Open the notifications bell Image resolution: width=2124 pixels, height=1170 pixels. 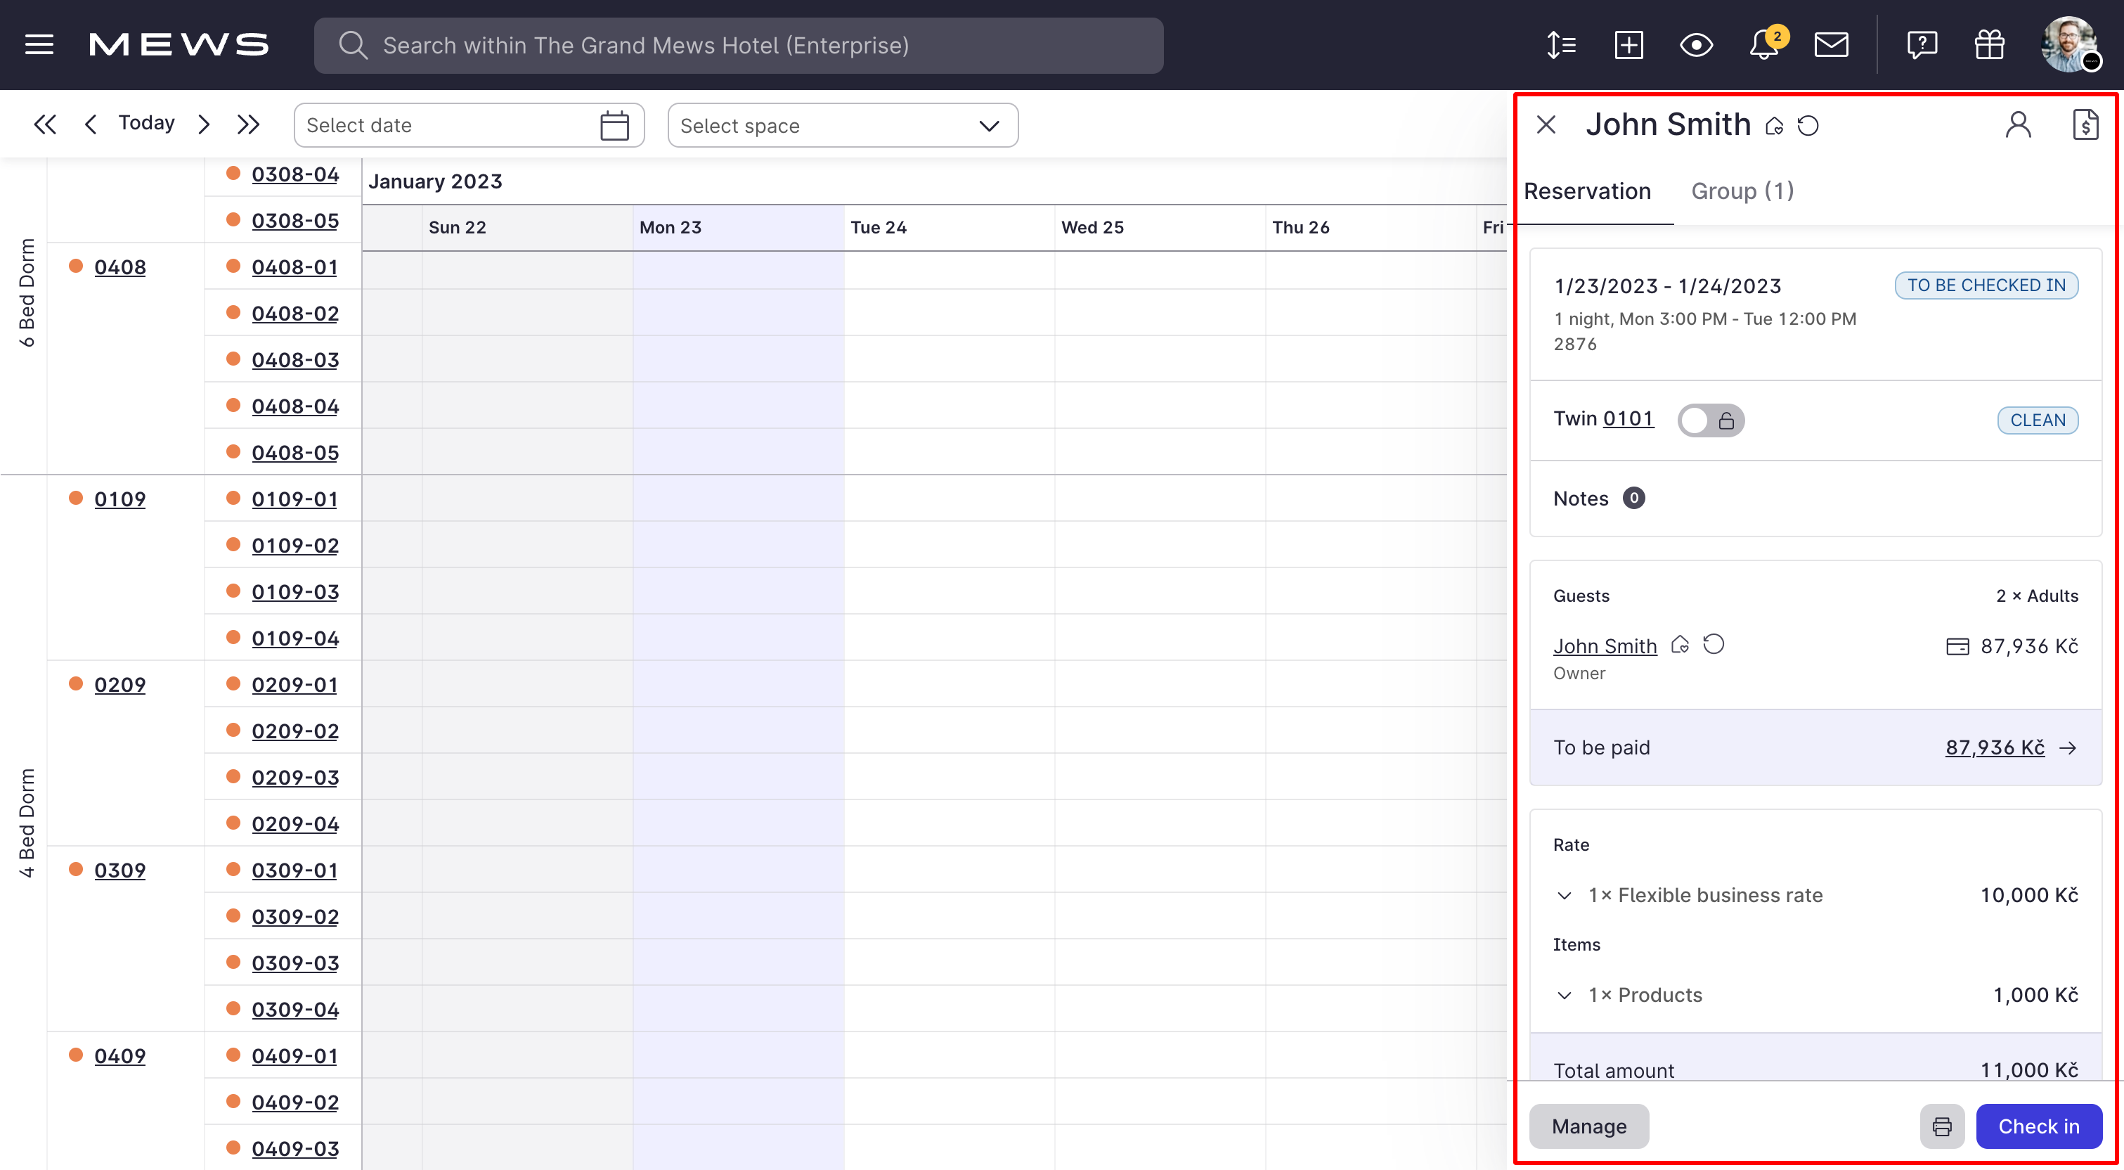point(1762,46)
